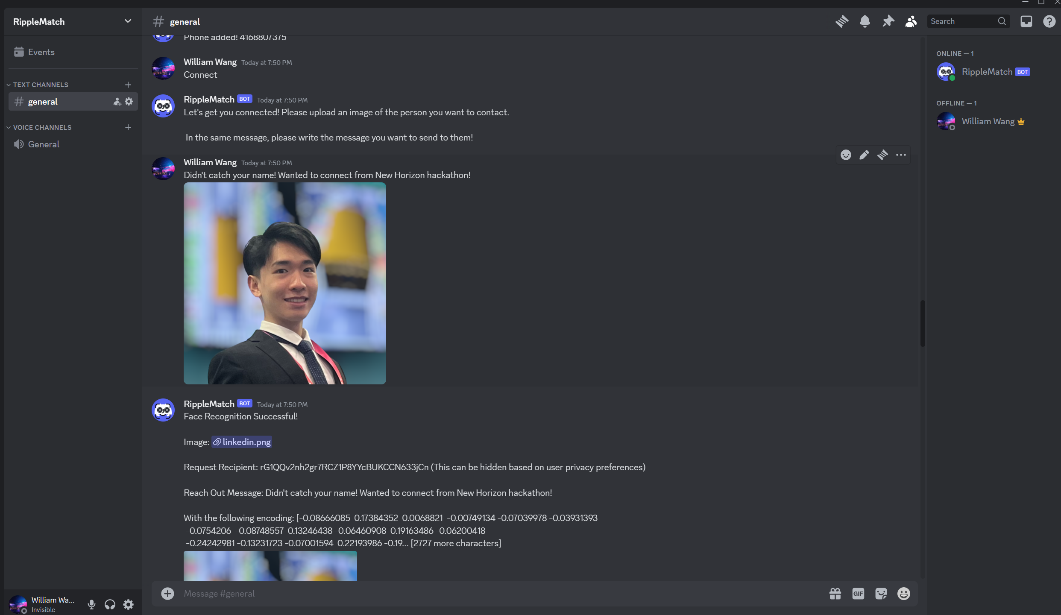Toggle the member list visibility

point(911,21)
